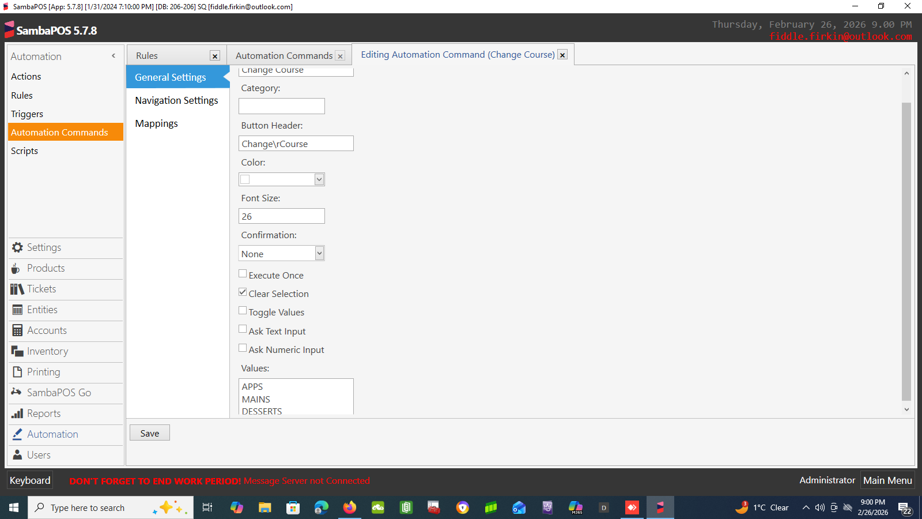This screenshot has width=922, height=519.
Task: Open Settings gear icon in sidebar
Action: tap(17, 247)
